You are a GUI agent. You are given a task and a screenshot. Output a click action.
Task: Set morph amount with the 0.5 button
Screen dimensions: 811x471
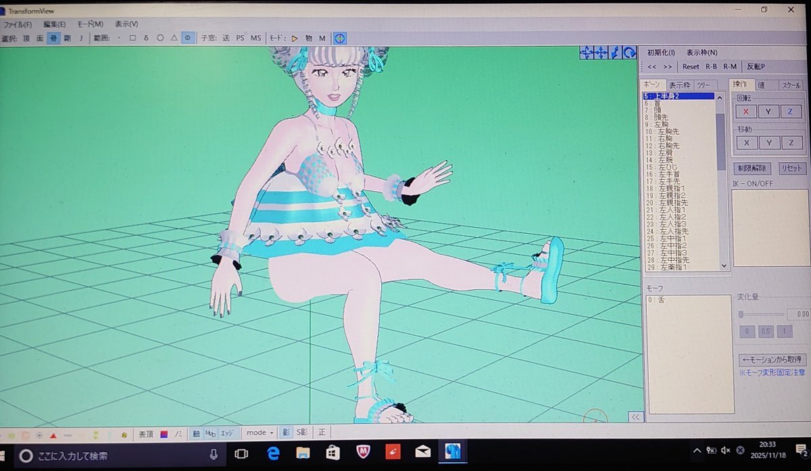pyautogui.click(x=766, y=332)
